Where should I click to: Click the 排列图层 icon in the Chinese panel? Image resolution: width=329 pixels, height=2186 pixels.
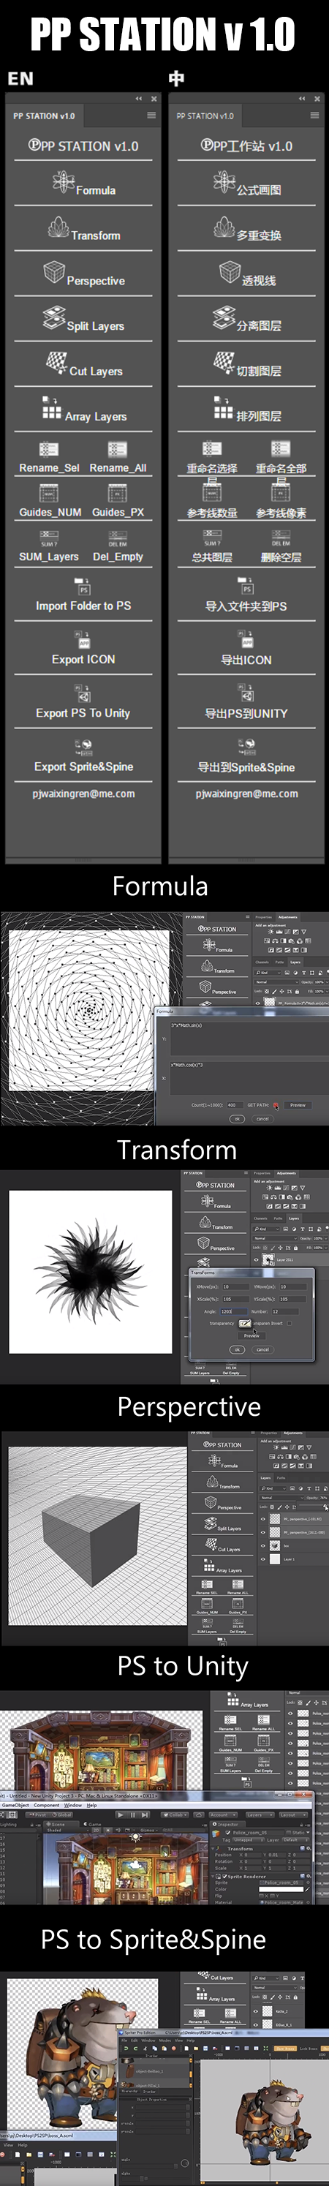[x=223, y=408]
